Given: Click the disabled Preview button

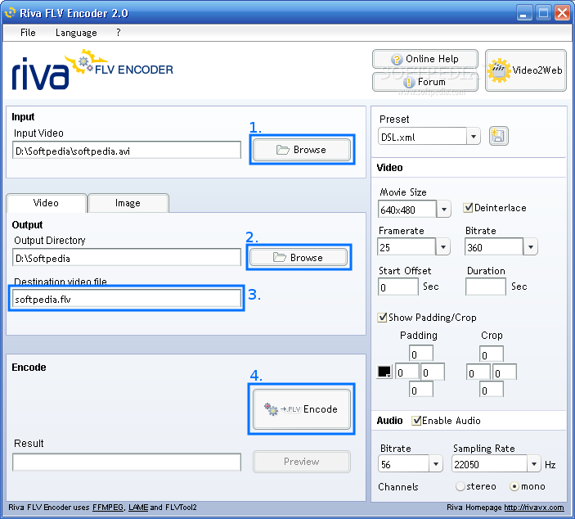Looking at the screenshot, I should pos(302,462).
